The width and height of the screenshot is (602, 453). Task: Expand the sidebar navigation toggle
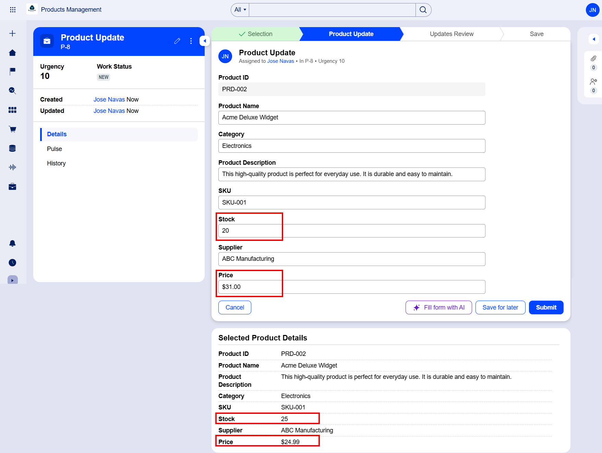pos(12,280)
